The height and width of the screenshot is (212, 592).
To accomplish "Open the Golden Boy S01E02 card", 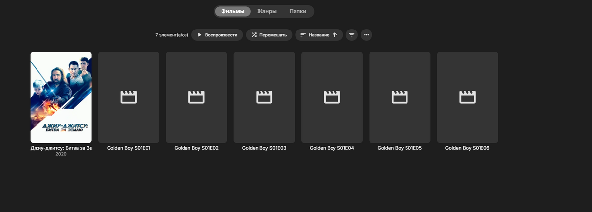I will tap(196, 97).
